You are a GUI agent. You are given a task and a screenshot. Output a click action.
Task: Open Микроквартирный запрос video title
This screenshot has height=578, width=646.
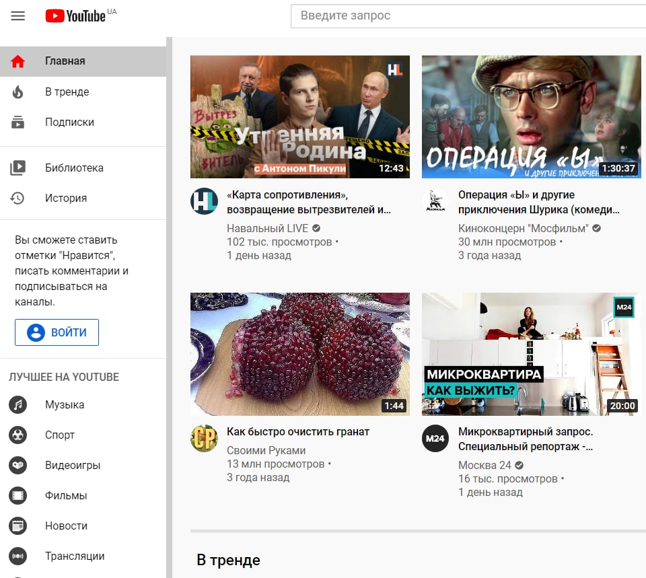526,439
